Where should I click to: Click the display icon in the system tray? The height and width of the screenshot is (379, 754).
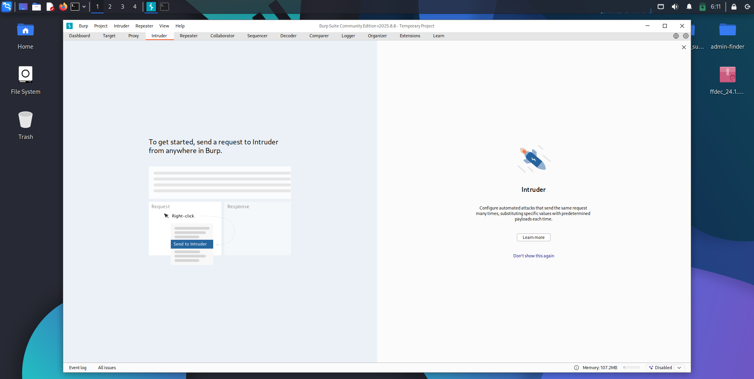[x=661, y=7]
